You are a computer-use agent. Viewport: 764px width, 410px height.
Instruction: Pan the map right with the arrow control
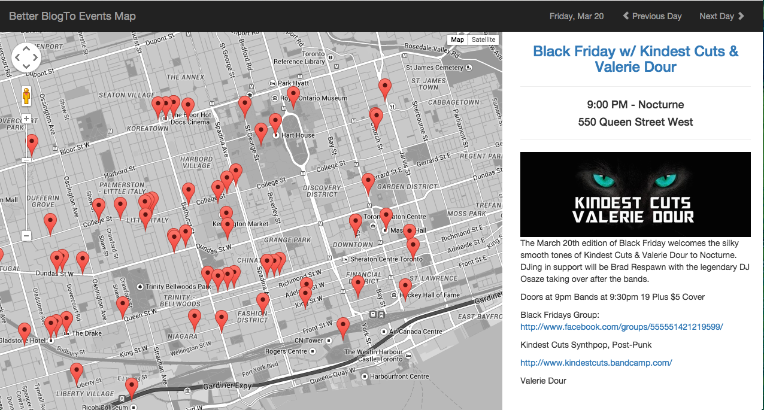36,58
